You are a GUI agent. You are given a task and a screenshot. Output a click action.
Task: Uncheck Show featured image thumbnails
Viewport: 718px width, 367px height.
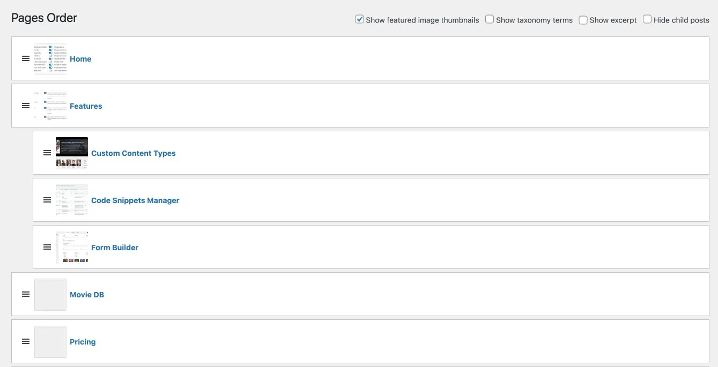360,19
